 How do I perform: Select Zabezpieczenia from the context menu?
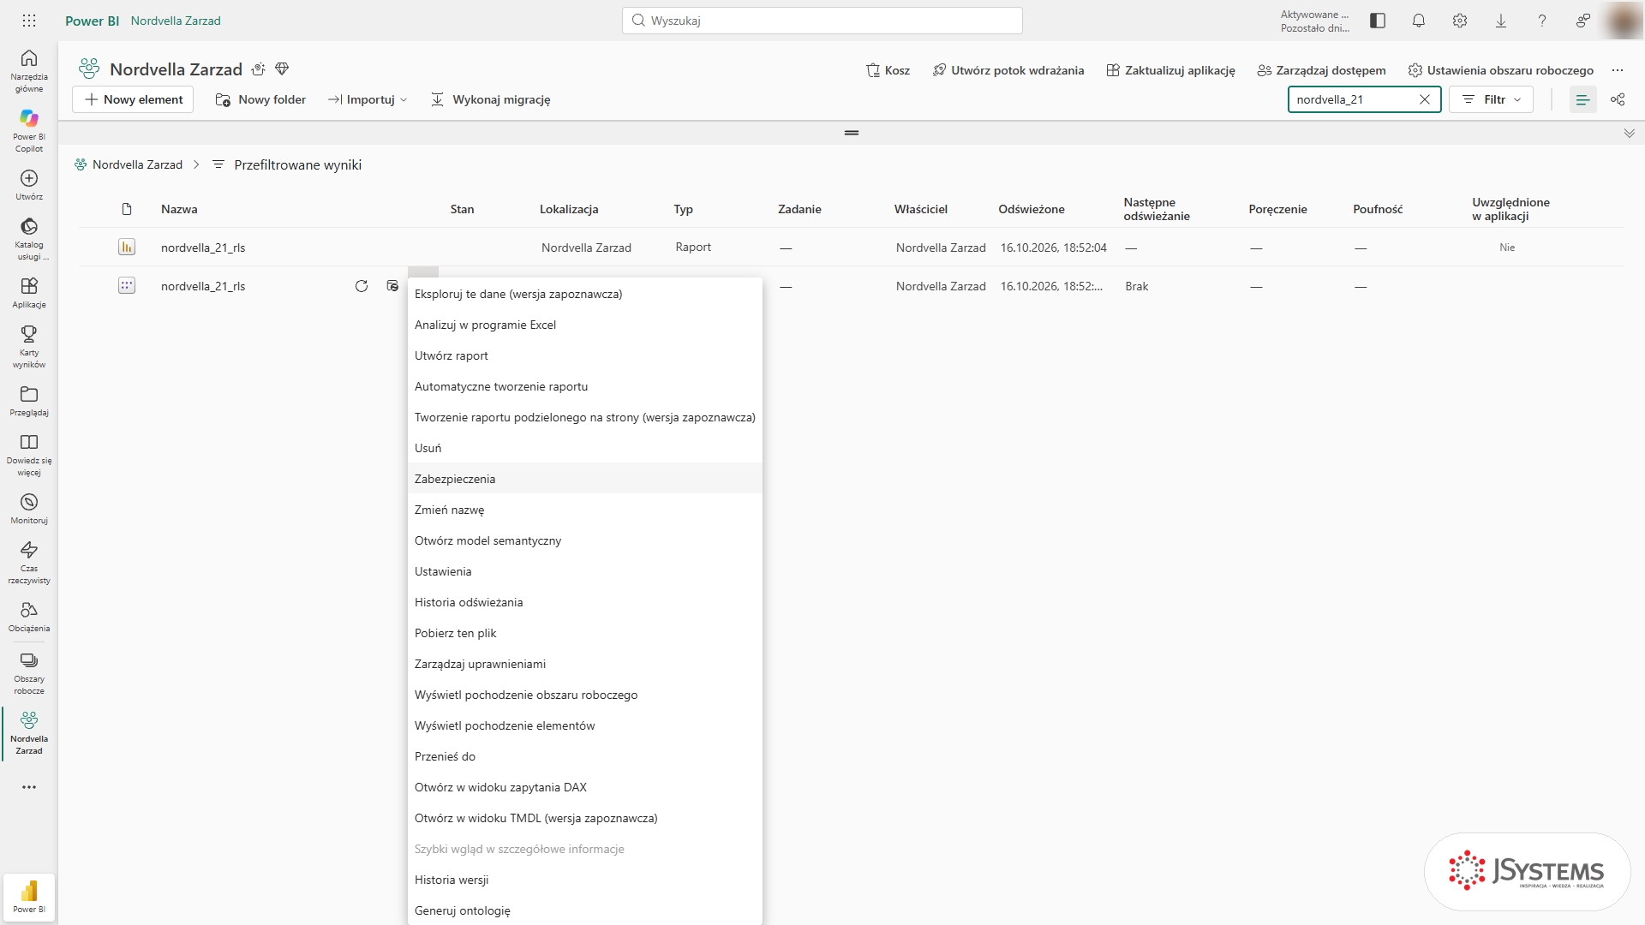point(585,479)
